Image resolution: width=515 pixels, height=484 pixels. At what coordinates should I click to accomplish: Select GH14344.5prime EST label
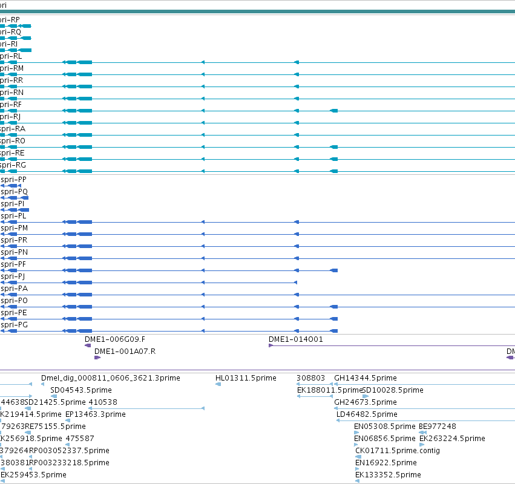point(366,378)
